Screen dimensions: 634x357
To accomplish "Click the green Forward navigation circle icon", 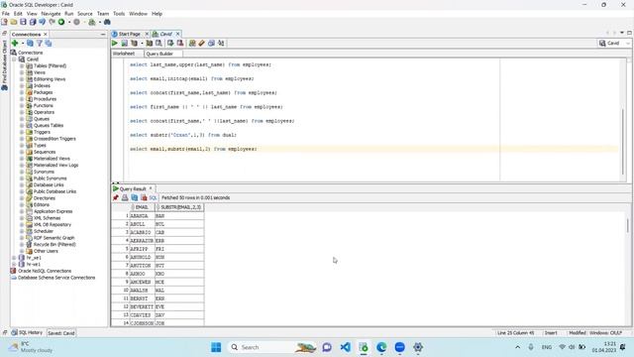I will (x=61, y=22).
